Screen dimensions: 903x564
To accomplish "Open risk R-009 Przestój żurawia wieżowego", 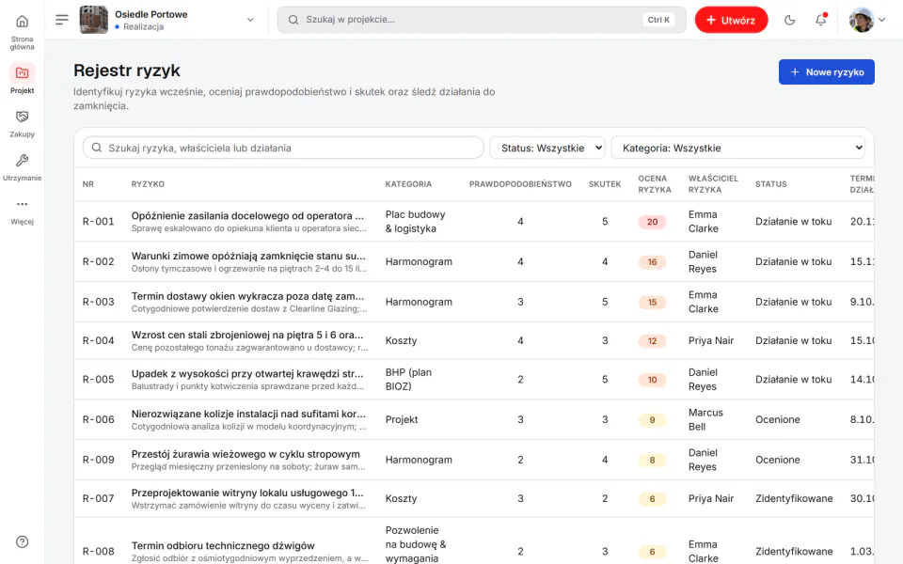I will pos(246,454).
